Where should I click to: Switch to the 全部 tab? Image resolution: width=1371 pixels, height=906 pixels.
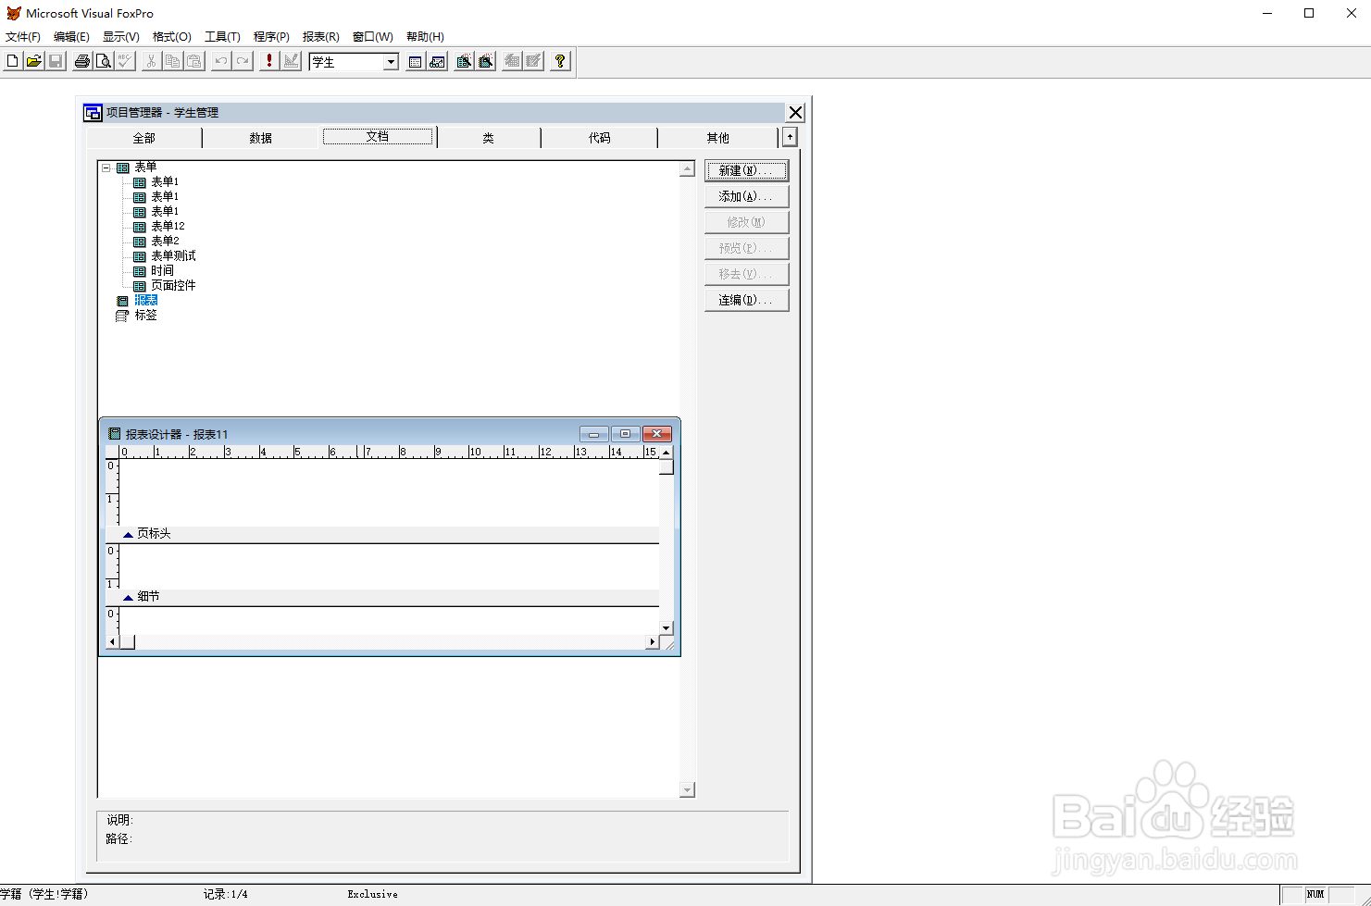(x=143, y=138)
